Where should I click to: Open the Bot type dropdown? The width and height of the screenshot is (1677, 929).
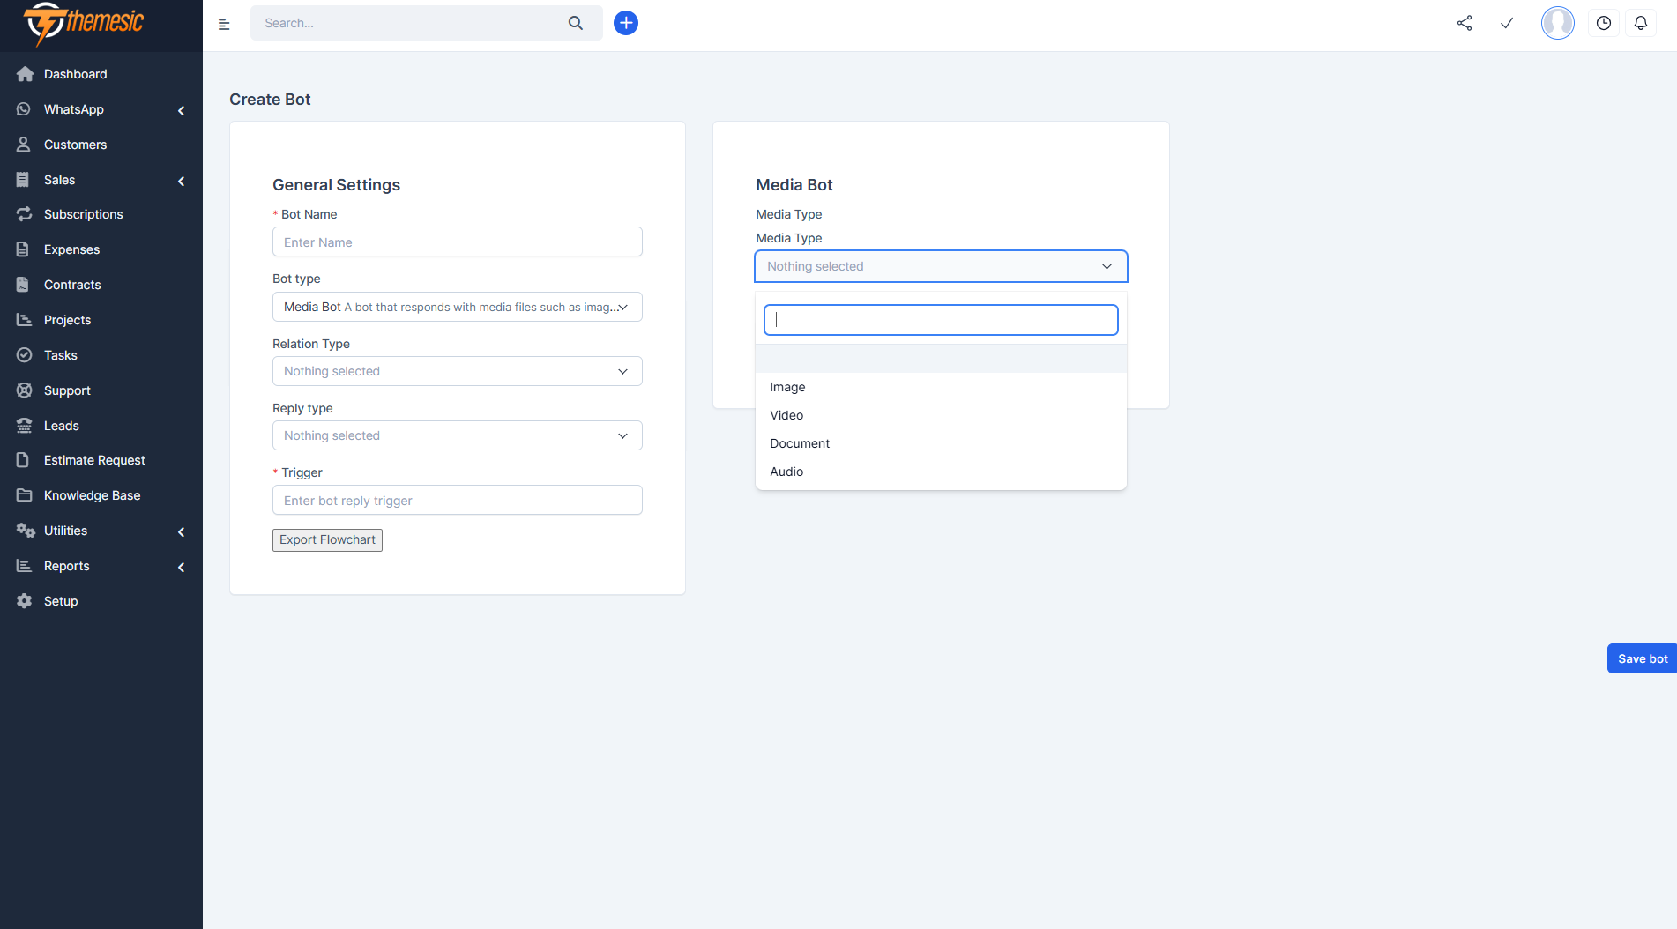pos(458,307)
